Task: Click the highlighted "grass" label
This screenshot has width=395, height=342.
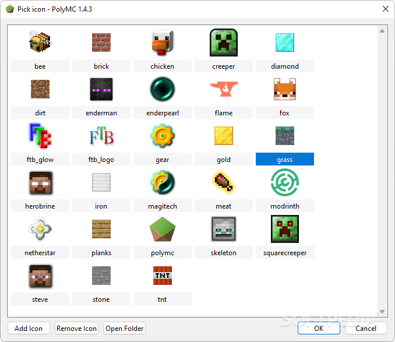Action: [x=285, y=160]
